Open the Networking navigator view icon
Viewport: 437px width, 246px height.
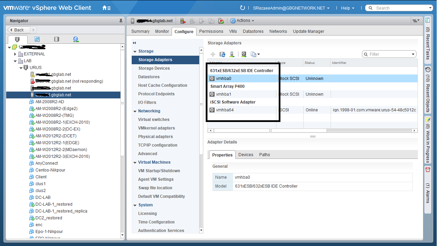coord(76,39)
